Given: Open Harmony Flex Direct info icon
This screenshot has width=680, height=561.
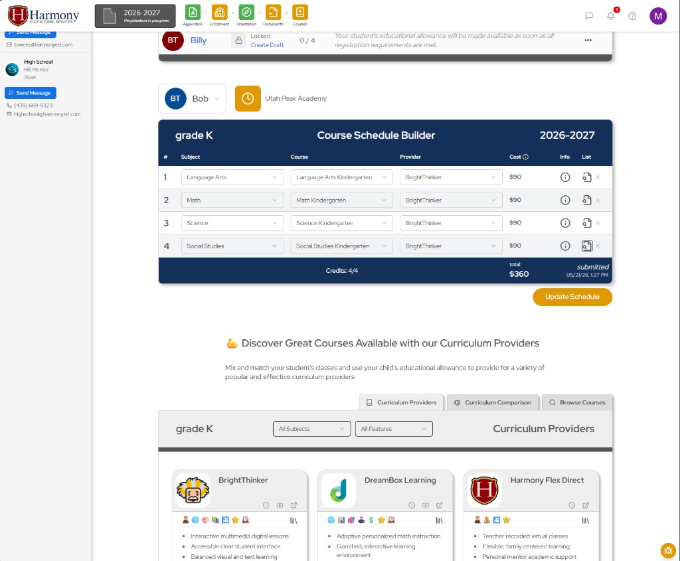Looking at the screenshot, I should (x=572, y=505).
